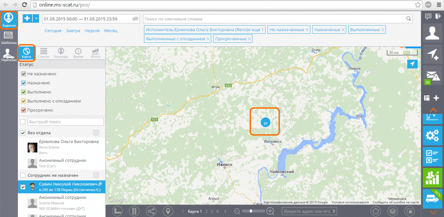The height and width of the screenshot is (217, 444).
Task: Remove the Просроченные filter tag
Action: point(249,39)
